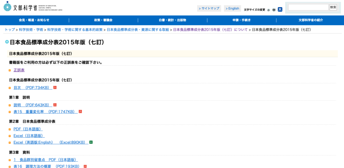Open the 会見・報道・お知らせ navigation menu

tap(34, 20)
